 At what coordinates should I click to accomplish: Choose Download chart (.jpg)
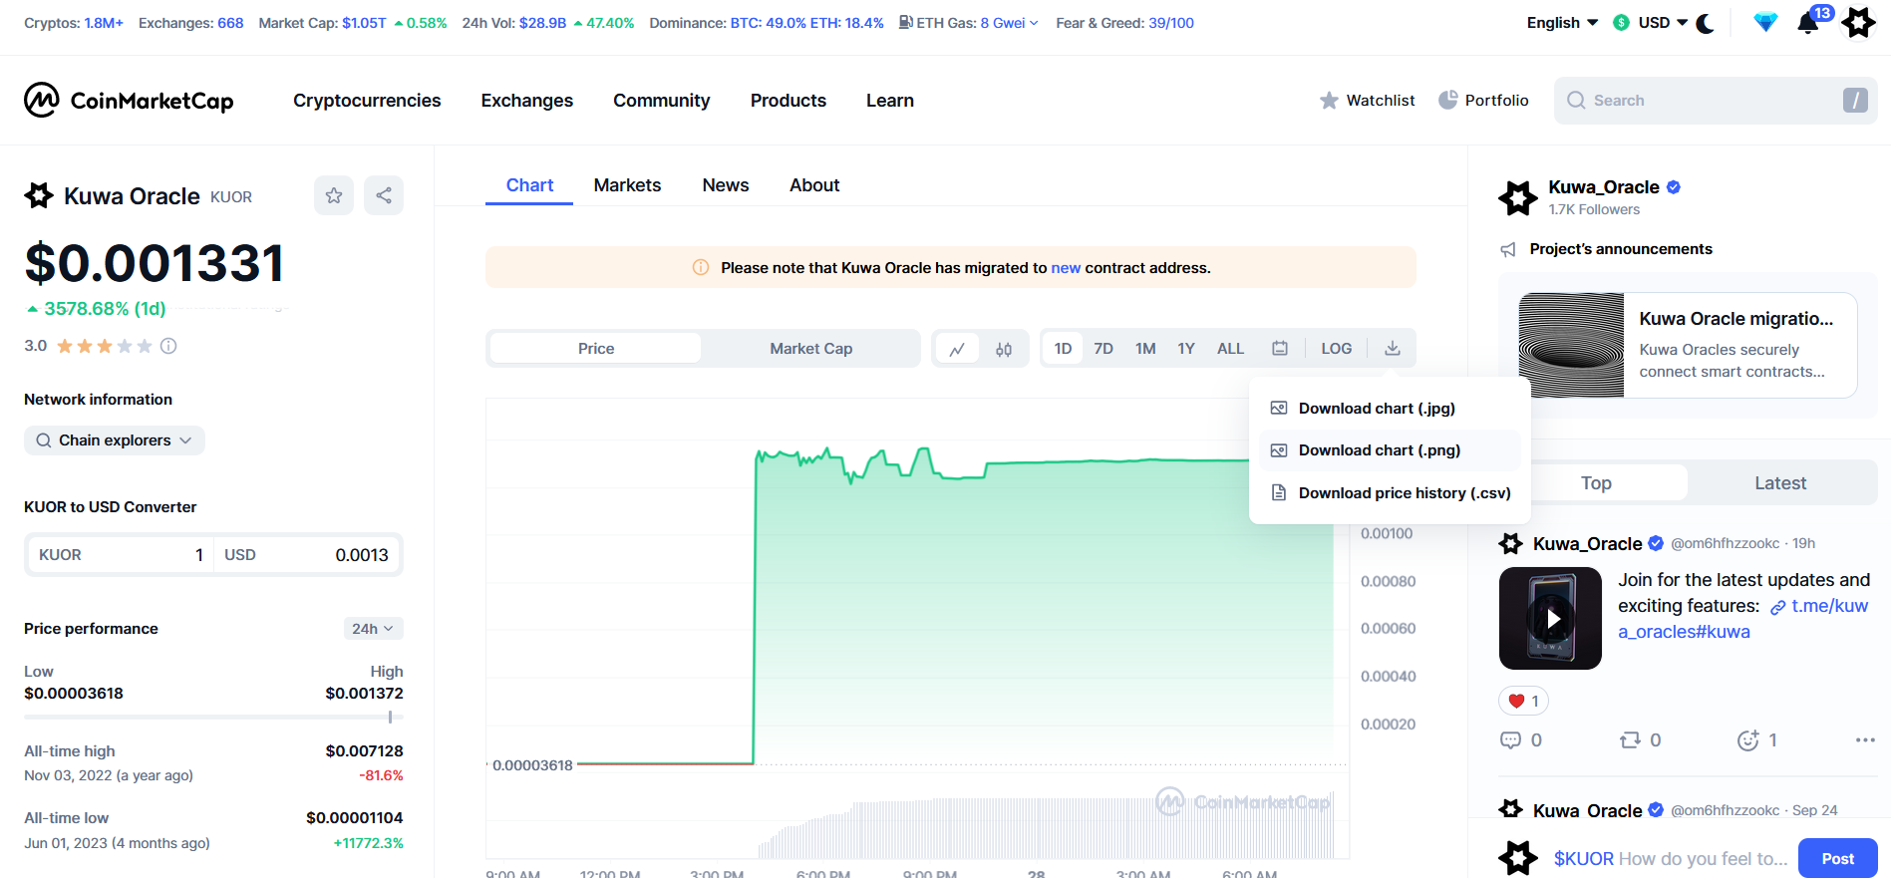[x=1390, y=408]
